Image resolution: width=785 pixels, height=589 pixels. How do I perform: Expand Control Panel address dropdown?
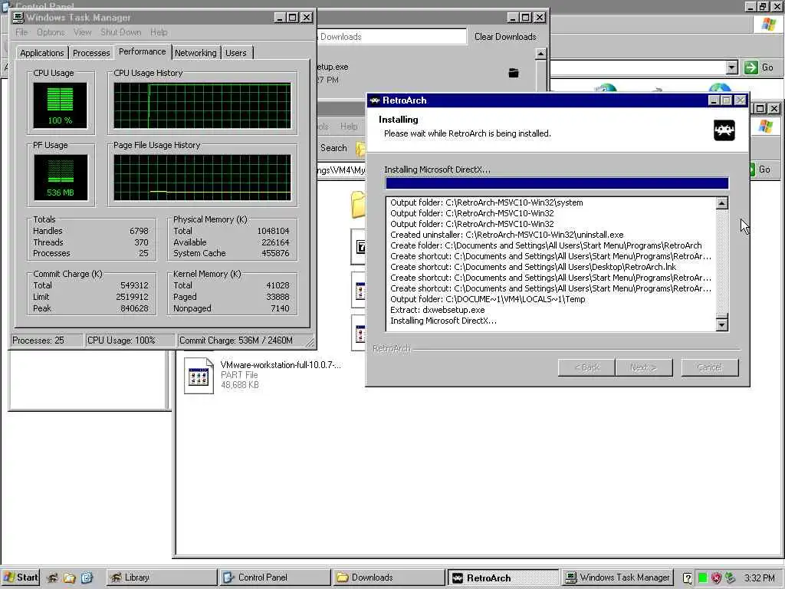coord(732,67)
